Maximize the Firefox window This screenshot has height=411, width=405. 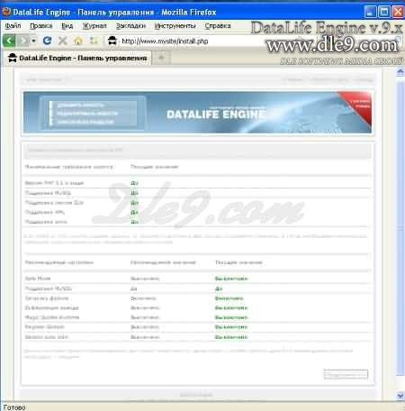pos(384,12)
